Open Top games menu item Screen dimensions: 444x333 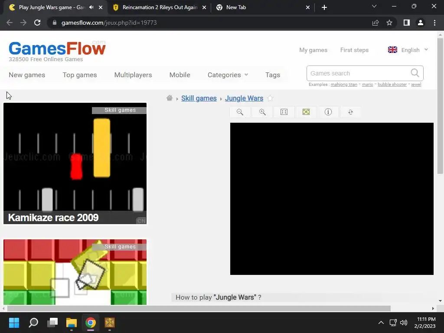pyautogui.click(x=80, y=75)
